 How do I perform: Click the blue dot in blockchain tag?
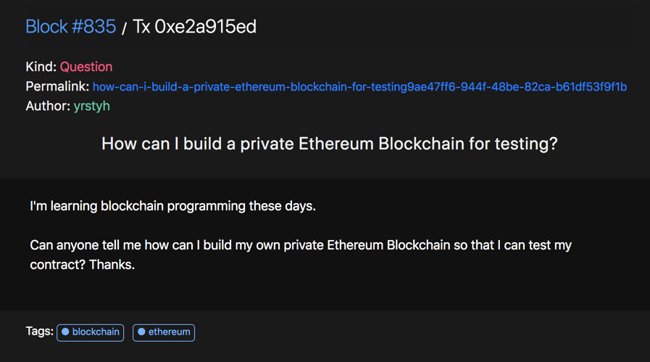(x=65, y=332)
